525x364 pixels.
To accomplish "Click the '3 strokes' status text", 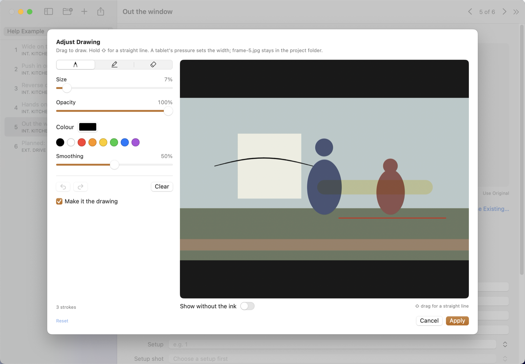I will click(66, 307).
